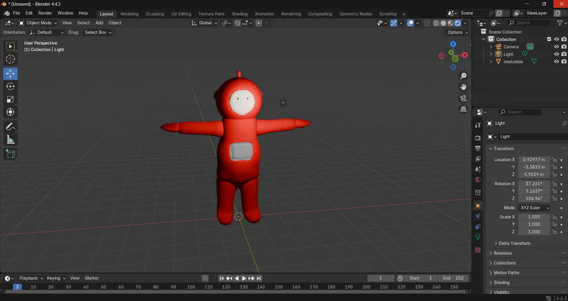Screen dimensions: 568x301
Task: Open the timeline Playback menu
Action: point(31,278)
